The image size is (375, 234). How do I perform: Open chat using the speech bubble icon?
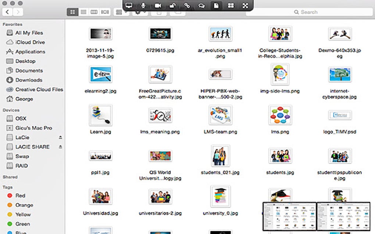201,6
